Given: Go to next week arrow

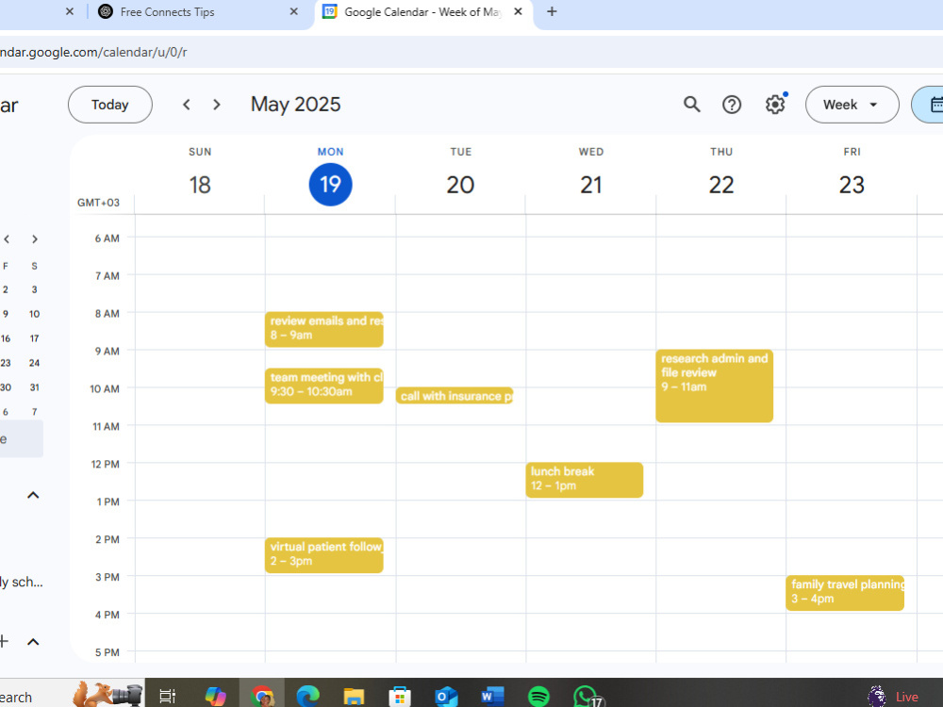Looking at the screenshot, I should point(217,105).
